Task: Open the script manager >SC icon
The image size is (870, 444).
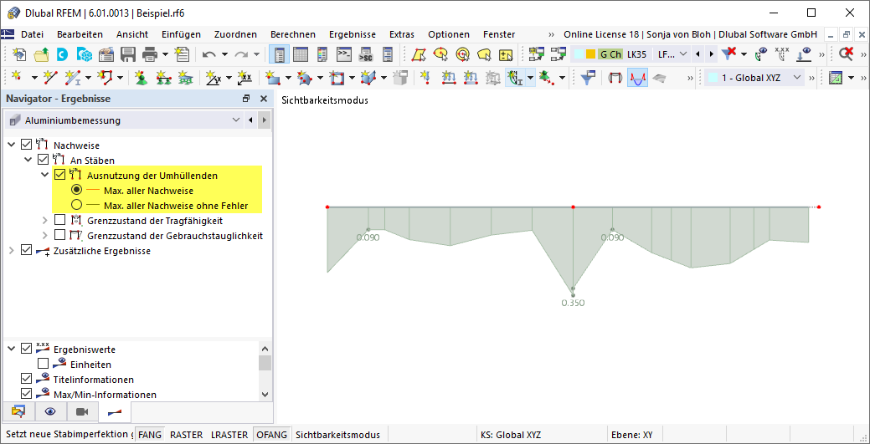Action: (x=366, y=54)
